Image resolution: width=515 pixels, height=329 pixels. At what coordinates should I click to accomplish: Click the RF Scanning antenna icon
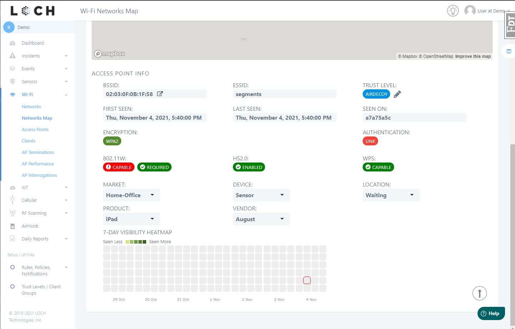12,213
